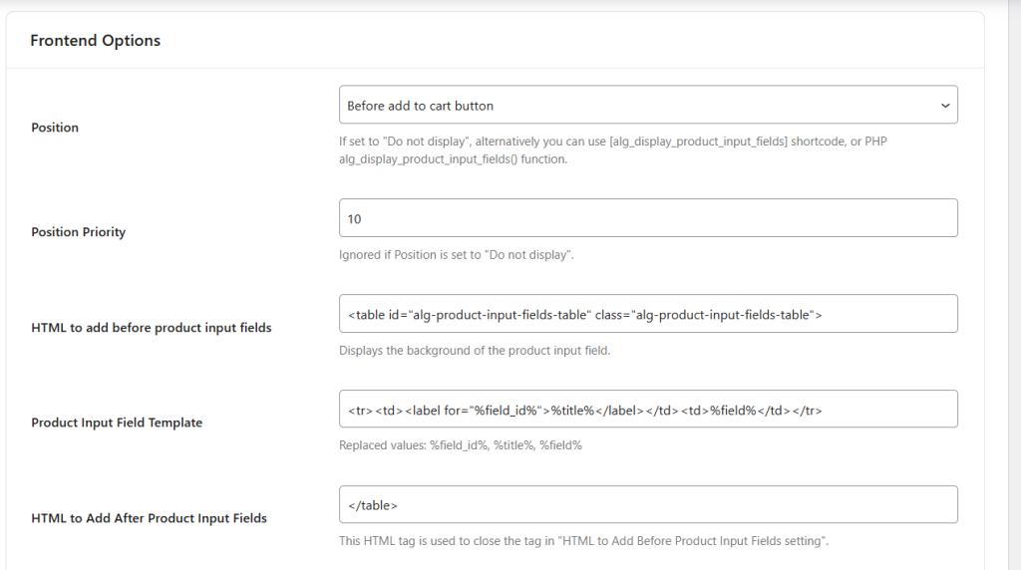Viewport: 1021px width, 570px height.
Task: Click the alg_display_product_input_fields() PHP function text
Action: (x=437, y=159)
